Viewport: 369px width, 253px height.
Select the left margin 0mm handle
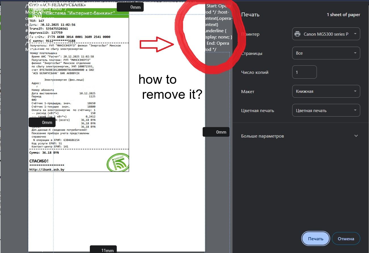tap(42, 123)
